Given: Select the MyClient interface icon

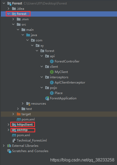Looking at the screenshot, I should [x=52, y=72].
